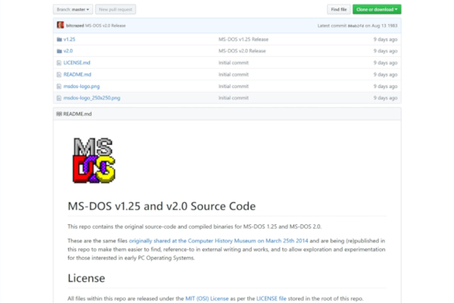Click the MS-DOS logo image
454x303 pixels.
pyautogui.click(x=94, y=161)
